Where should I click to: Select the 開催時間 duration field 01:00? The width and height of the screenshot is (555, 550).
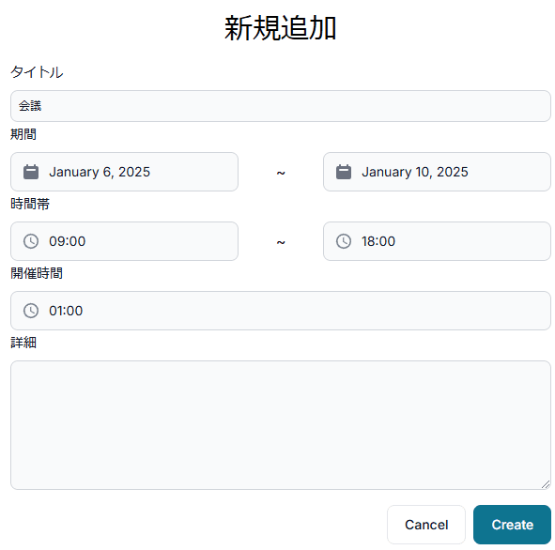coord(281,311)
